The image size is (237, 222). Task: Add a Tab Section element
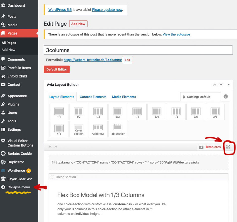[x=118, y=129]
